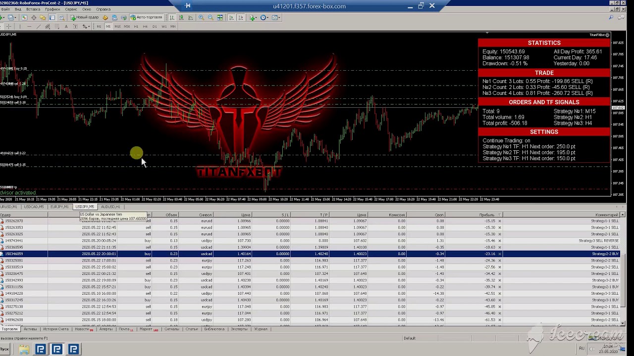Open the profiles dropdown in toolbar

tap(12, 17)
